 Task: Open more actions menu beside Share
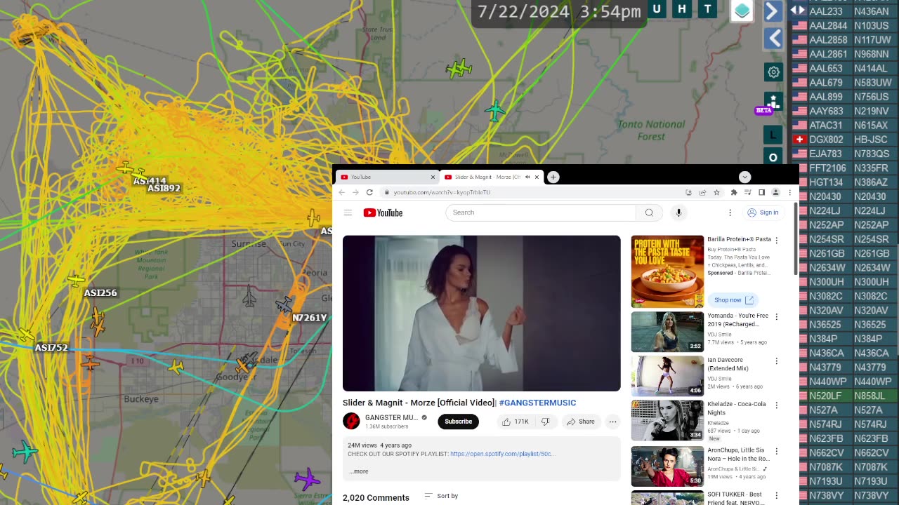(612, 422)
